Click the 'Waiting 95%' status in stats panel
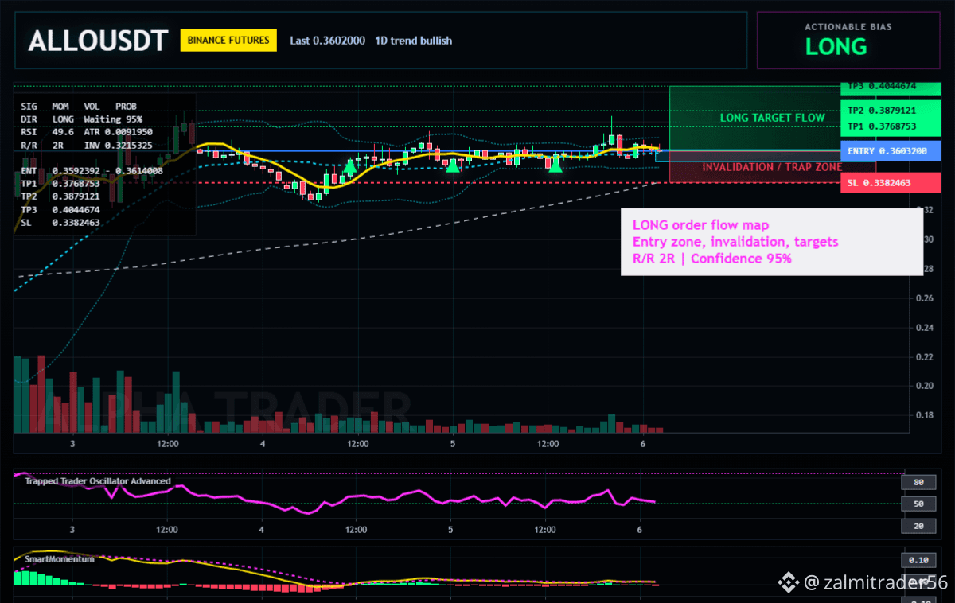955x603 pixels. pyautogui.click(x=113, y=119)
